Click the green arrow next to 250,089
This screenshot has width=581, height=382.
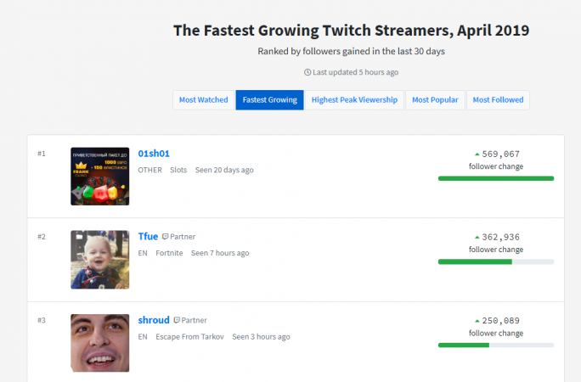(477, 321)
